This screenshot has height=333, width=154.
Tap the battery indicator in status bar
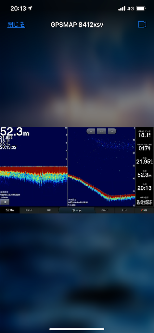coord(141,8)
